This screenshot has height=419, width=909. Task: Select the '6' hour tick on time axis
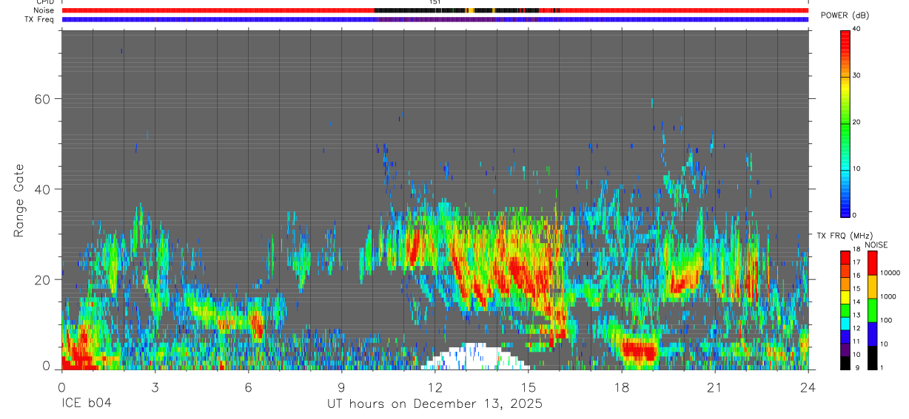pyautogui.click(x=248, y=387)
